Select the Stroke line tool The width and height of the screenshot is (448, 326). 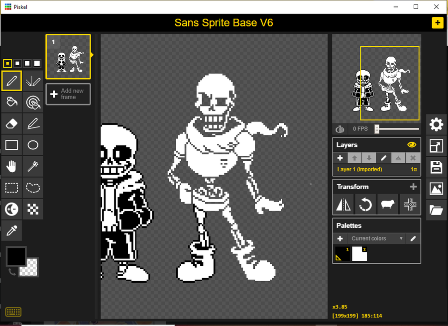33,124
